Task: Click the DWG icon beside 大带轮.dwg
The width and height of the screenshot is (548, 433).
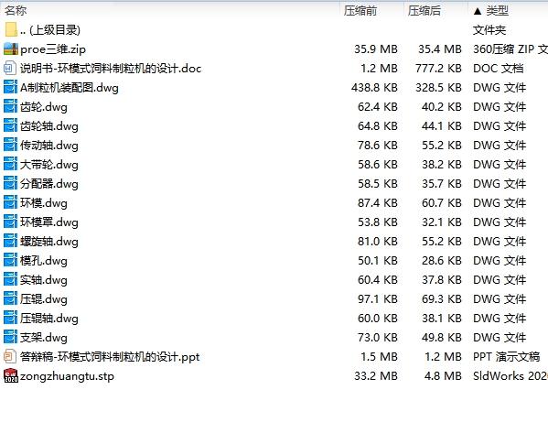Action: pyautogui.click(x=10, y=165)
